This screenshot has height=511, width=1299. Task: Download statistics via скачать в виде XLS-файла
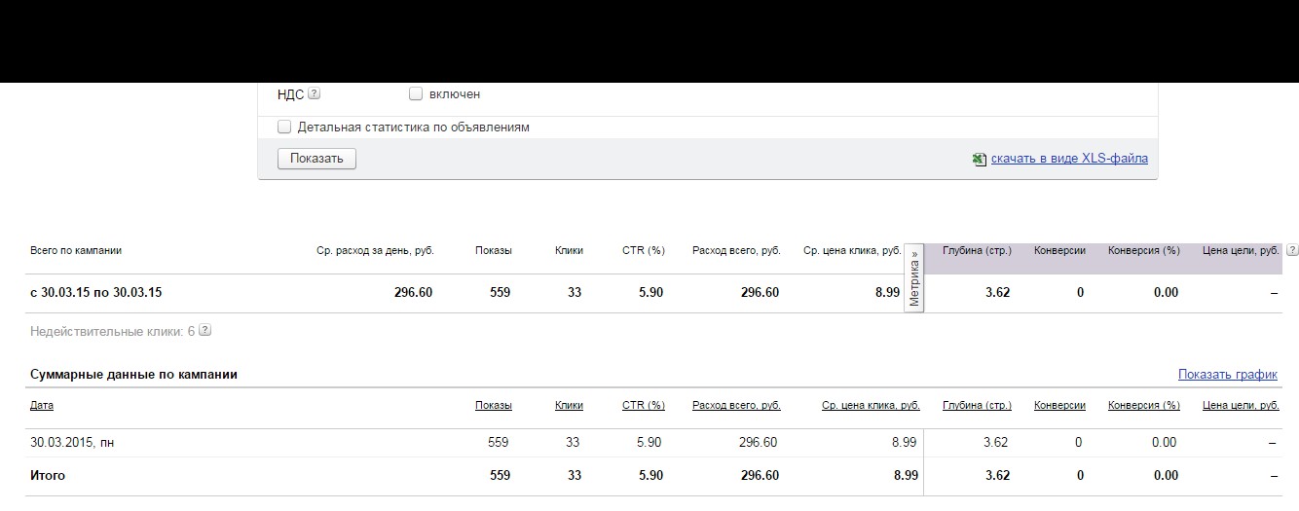(1069, 159)
